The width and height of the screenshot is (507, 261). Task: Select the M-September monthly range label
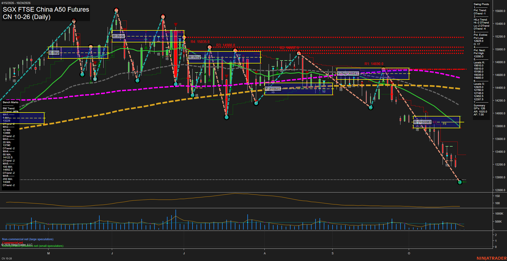pyautogui.click(x=348, y=73)
